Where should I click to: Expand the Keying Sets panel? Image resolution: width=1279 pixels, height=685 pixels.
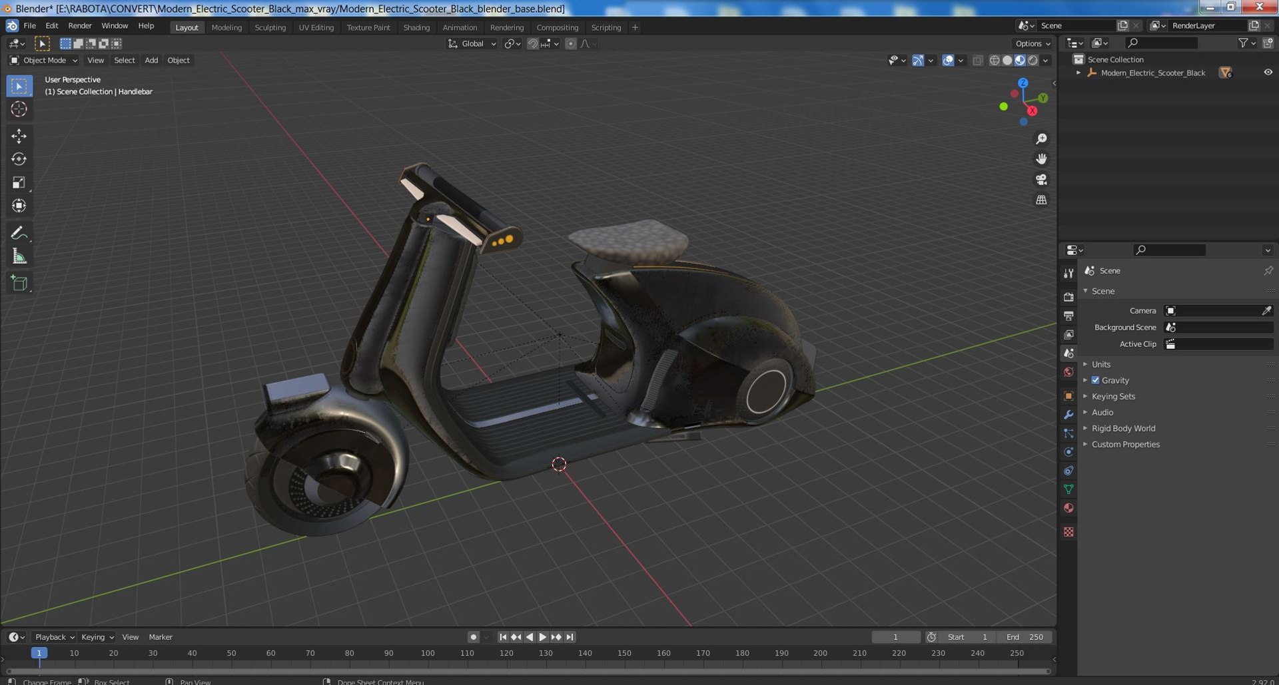[x=1113, y=396]
